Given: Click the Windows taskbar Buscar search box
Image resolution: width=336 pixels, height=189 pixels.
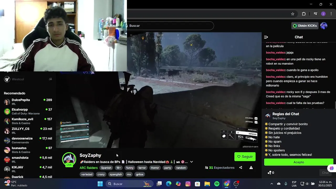Looking at the screenshot, I should (x=129, y=184).
